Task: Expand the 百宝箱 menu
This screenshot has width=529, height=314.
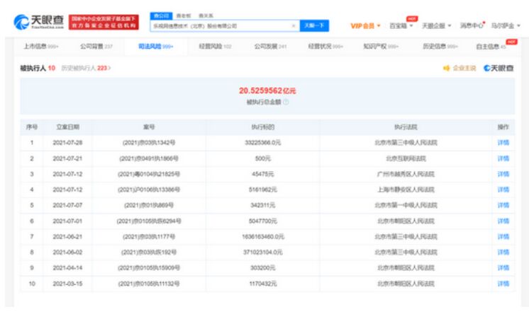Action: 403,25
